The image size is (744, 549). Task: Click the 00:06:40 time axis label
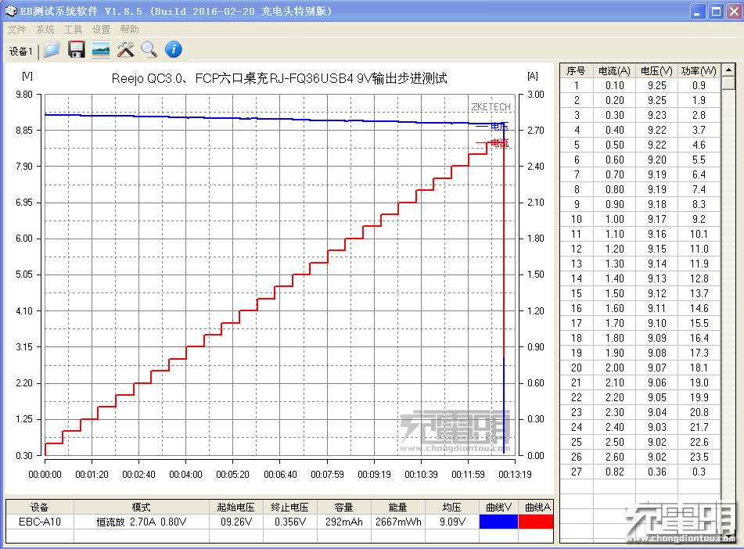pyautogui.click(x=280, y=474)
